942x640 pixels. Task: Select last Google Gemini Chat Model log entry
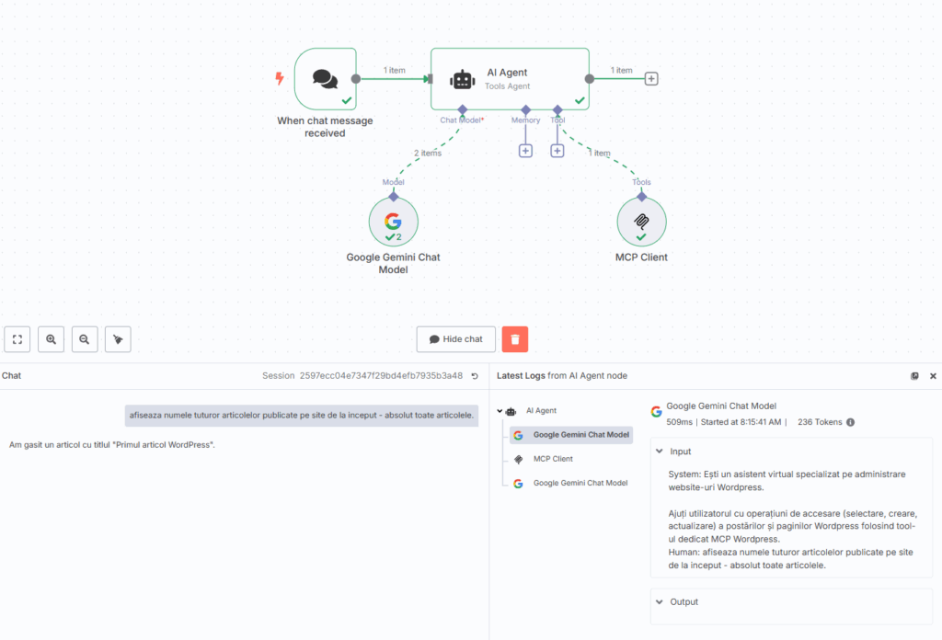(571, 483)
